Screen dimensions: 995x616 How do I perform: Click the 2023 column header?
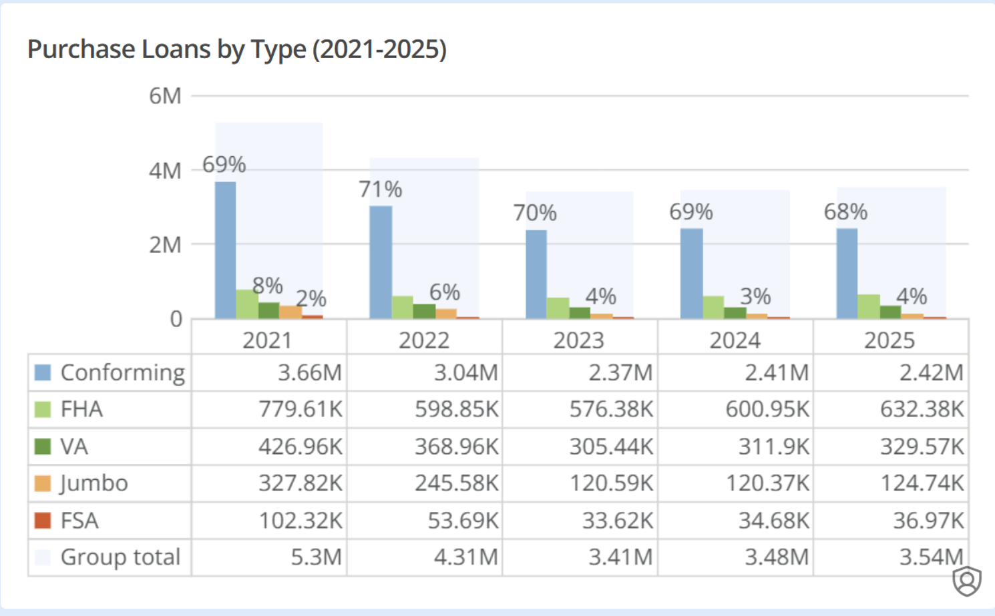(579, 340)
